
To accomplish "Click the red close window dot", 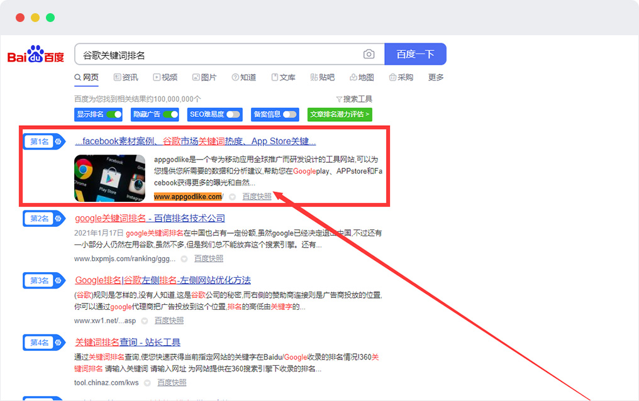I will click(x=20, y=18).
